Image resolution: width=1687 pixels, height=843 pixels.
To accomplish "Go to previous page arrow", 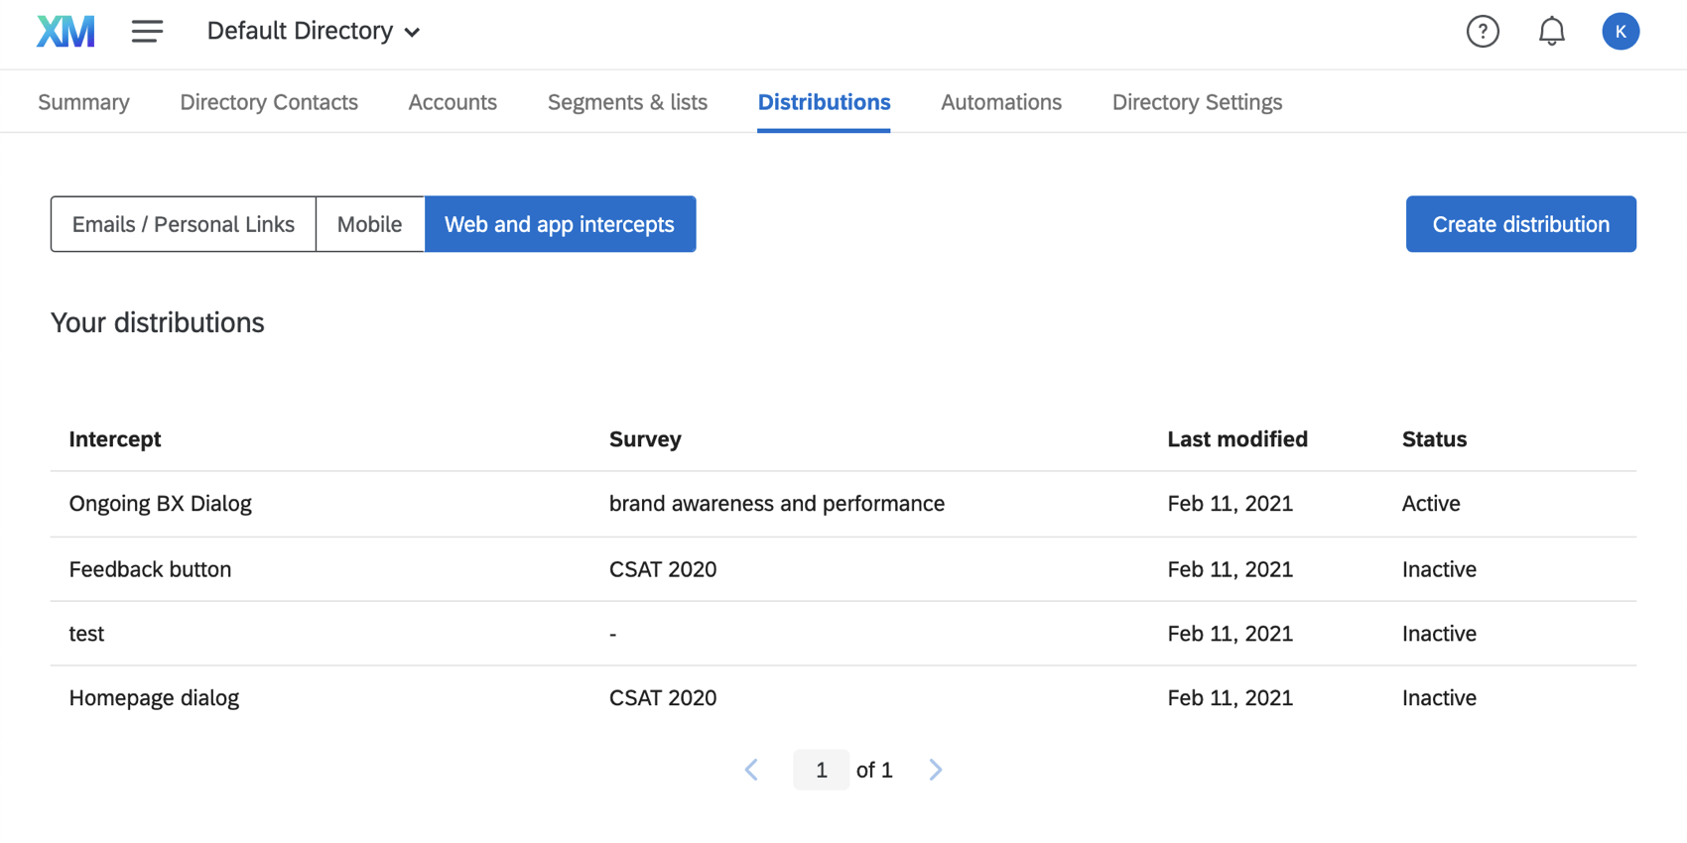I will [x=752, y=770].
